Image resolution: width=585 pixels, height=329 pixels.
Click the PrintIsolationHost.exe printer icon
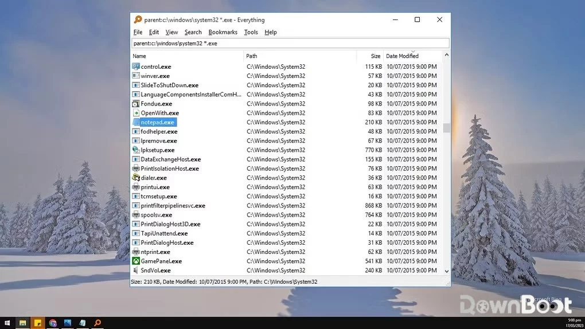coord(136,169)
